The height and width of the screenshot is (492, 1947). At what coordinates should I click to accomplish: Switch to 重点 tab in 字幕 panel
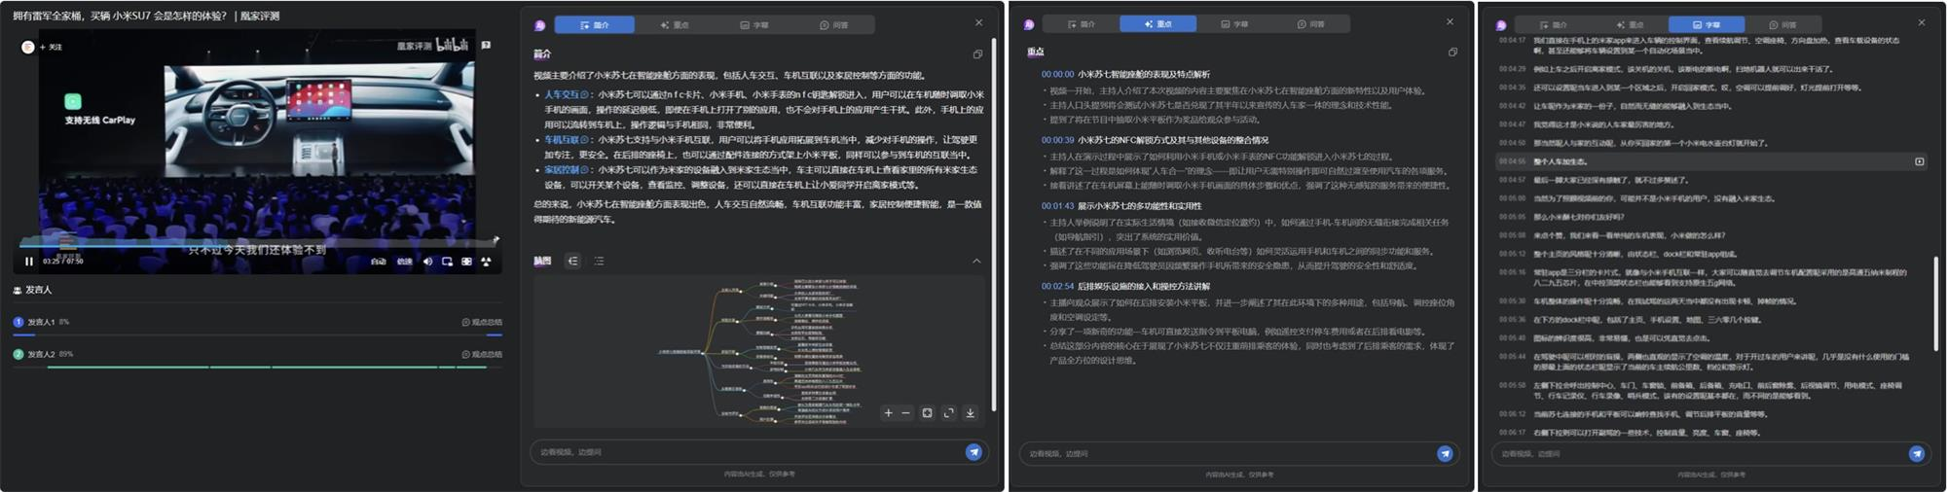pos(1629,25)
